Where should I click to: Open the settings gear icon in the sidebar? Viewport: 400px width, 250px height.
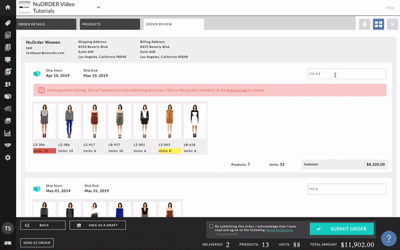[7, 157]
